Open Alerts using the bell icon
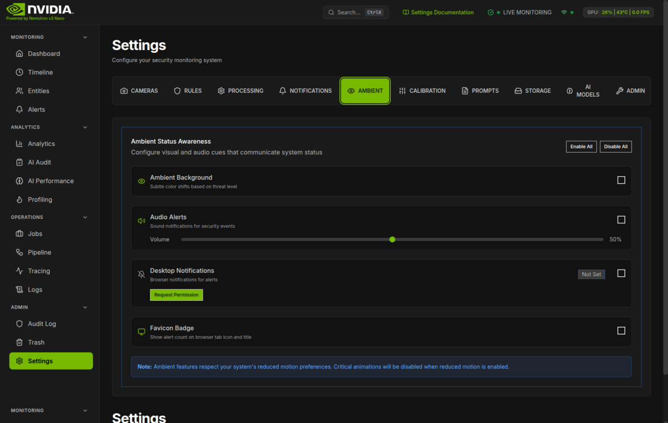668x423 pixels. pos(19,110)
